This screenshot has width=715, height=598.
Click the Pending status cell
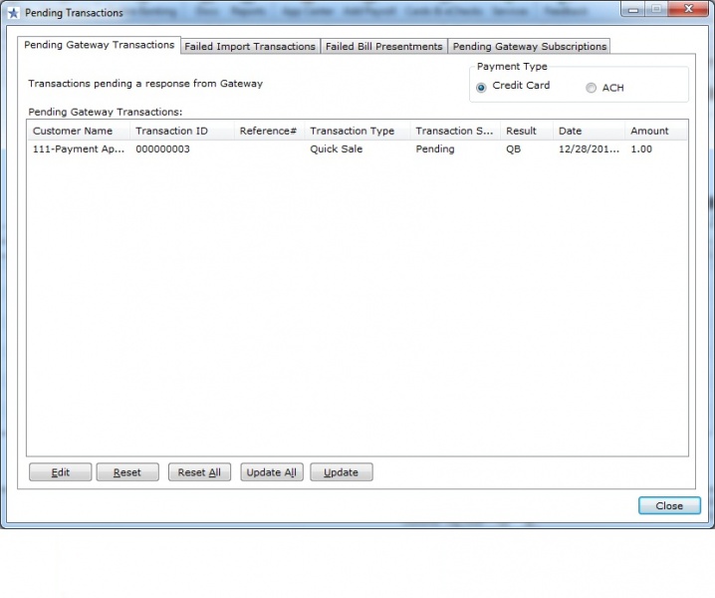click(x=435, y=149)
